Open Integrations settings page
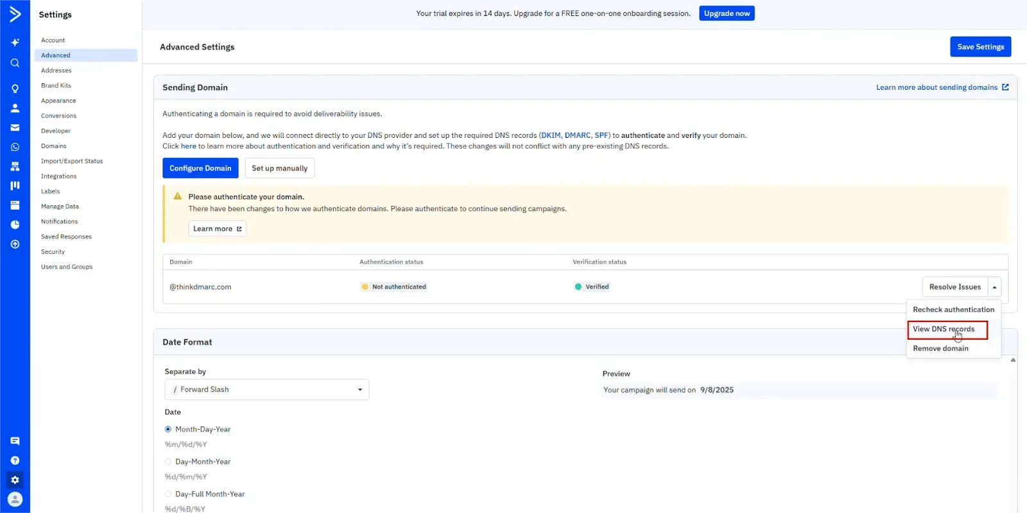Image resolution: width=1027 pixels, height=513 pixels. click(x=58, y=176)
